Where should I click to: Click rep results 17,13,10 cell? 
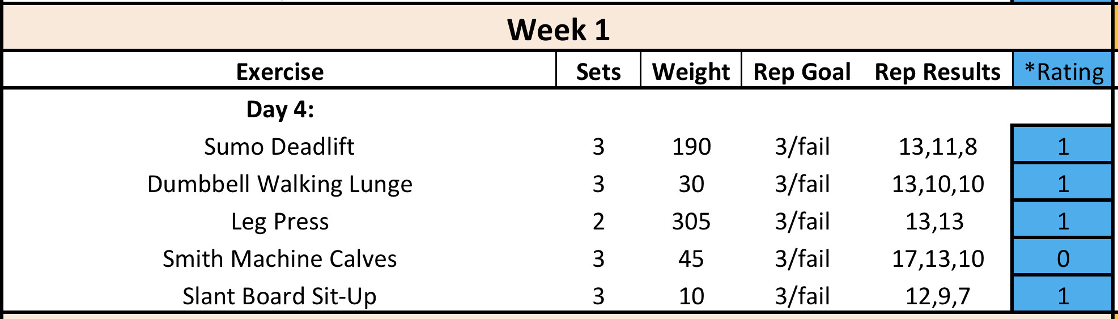(x=938, y=259)
